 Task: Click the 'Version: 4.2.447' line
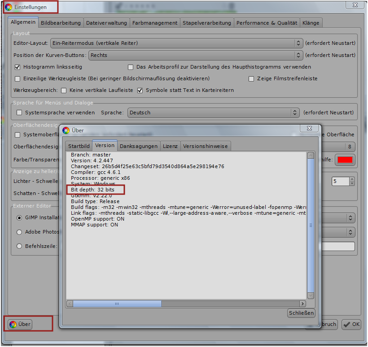coord(92,160)
